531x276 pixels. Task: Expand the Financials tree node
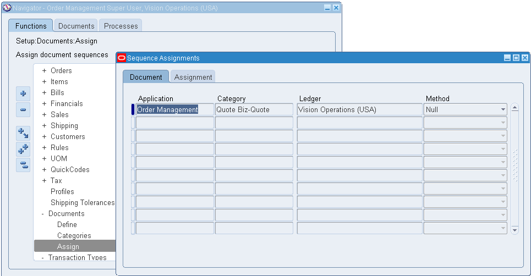pos(44,104)
